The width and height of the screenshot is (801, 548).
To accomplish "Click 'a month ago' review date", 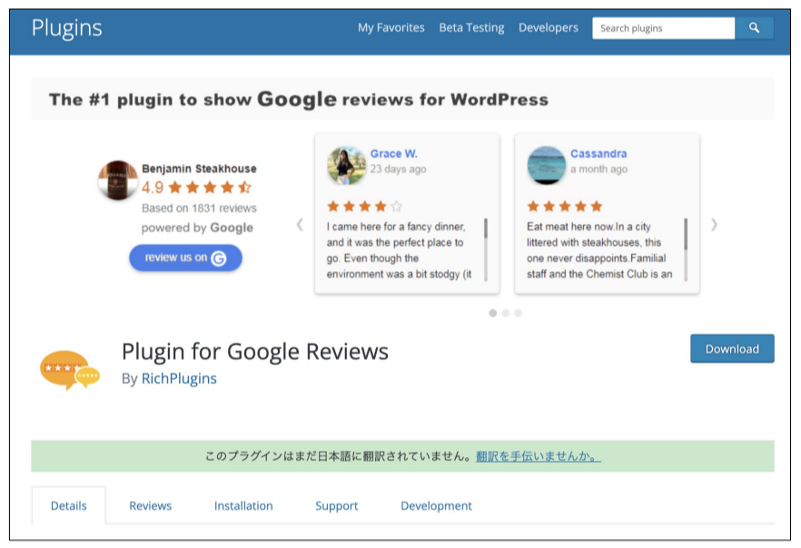I will 598,169.
